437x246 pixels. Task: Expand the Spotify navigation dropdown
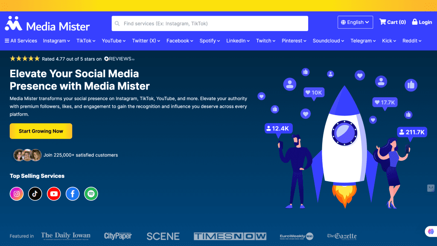point(210,41)
